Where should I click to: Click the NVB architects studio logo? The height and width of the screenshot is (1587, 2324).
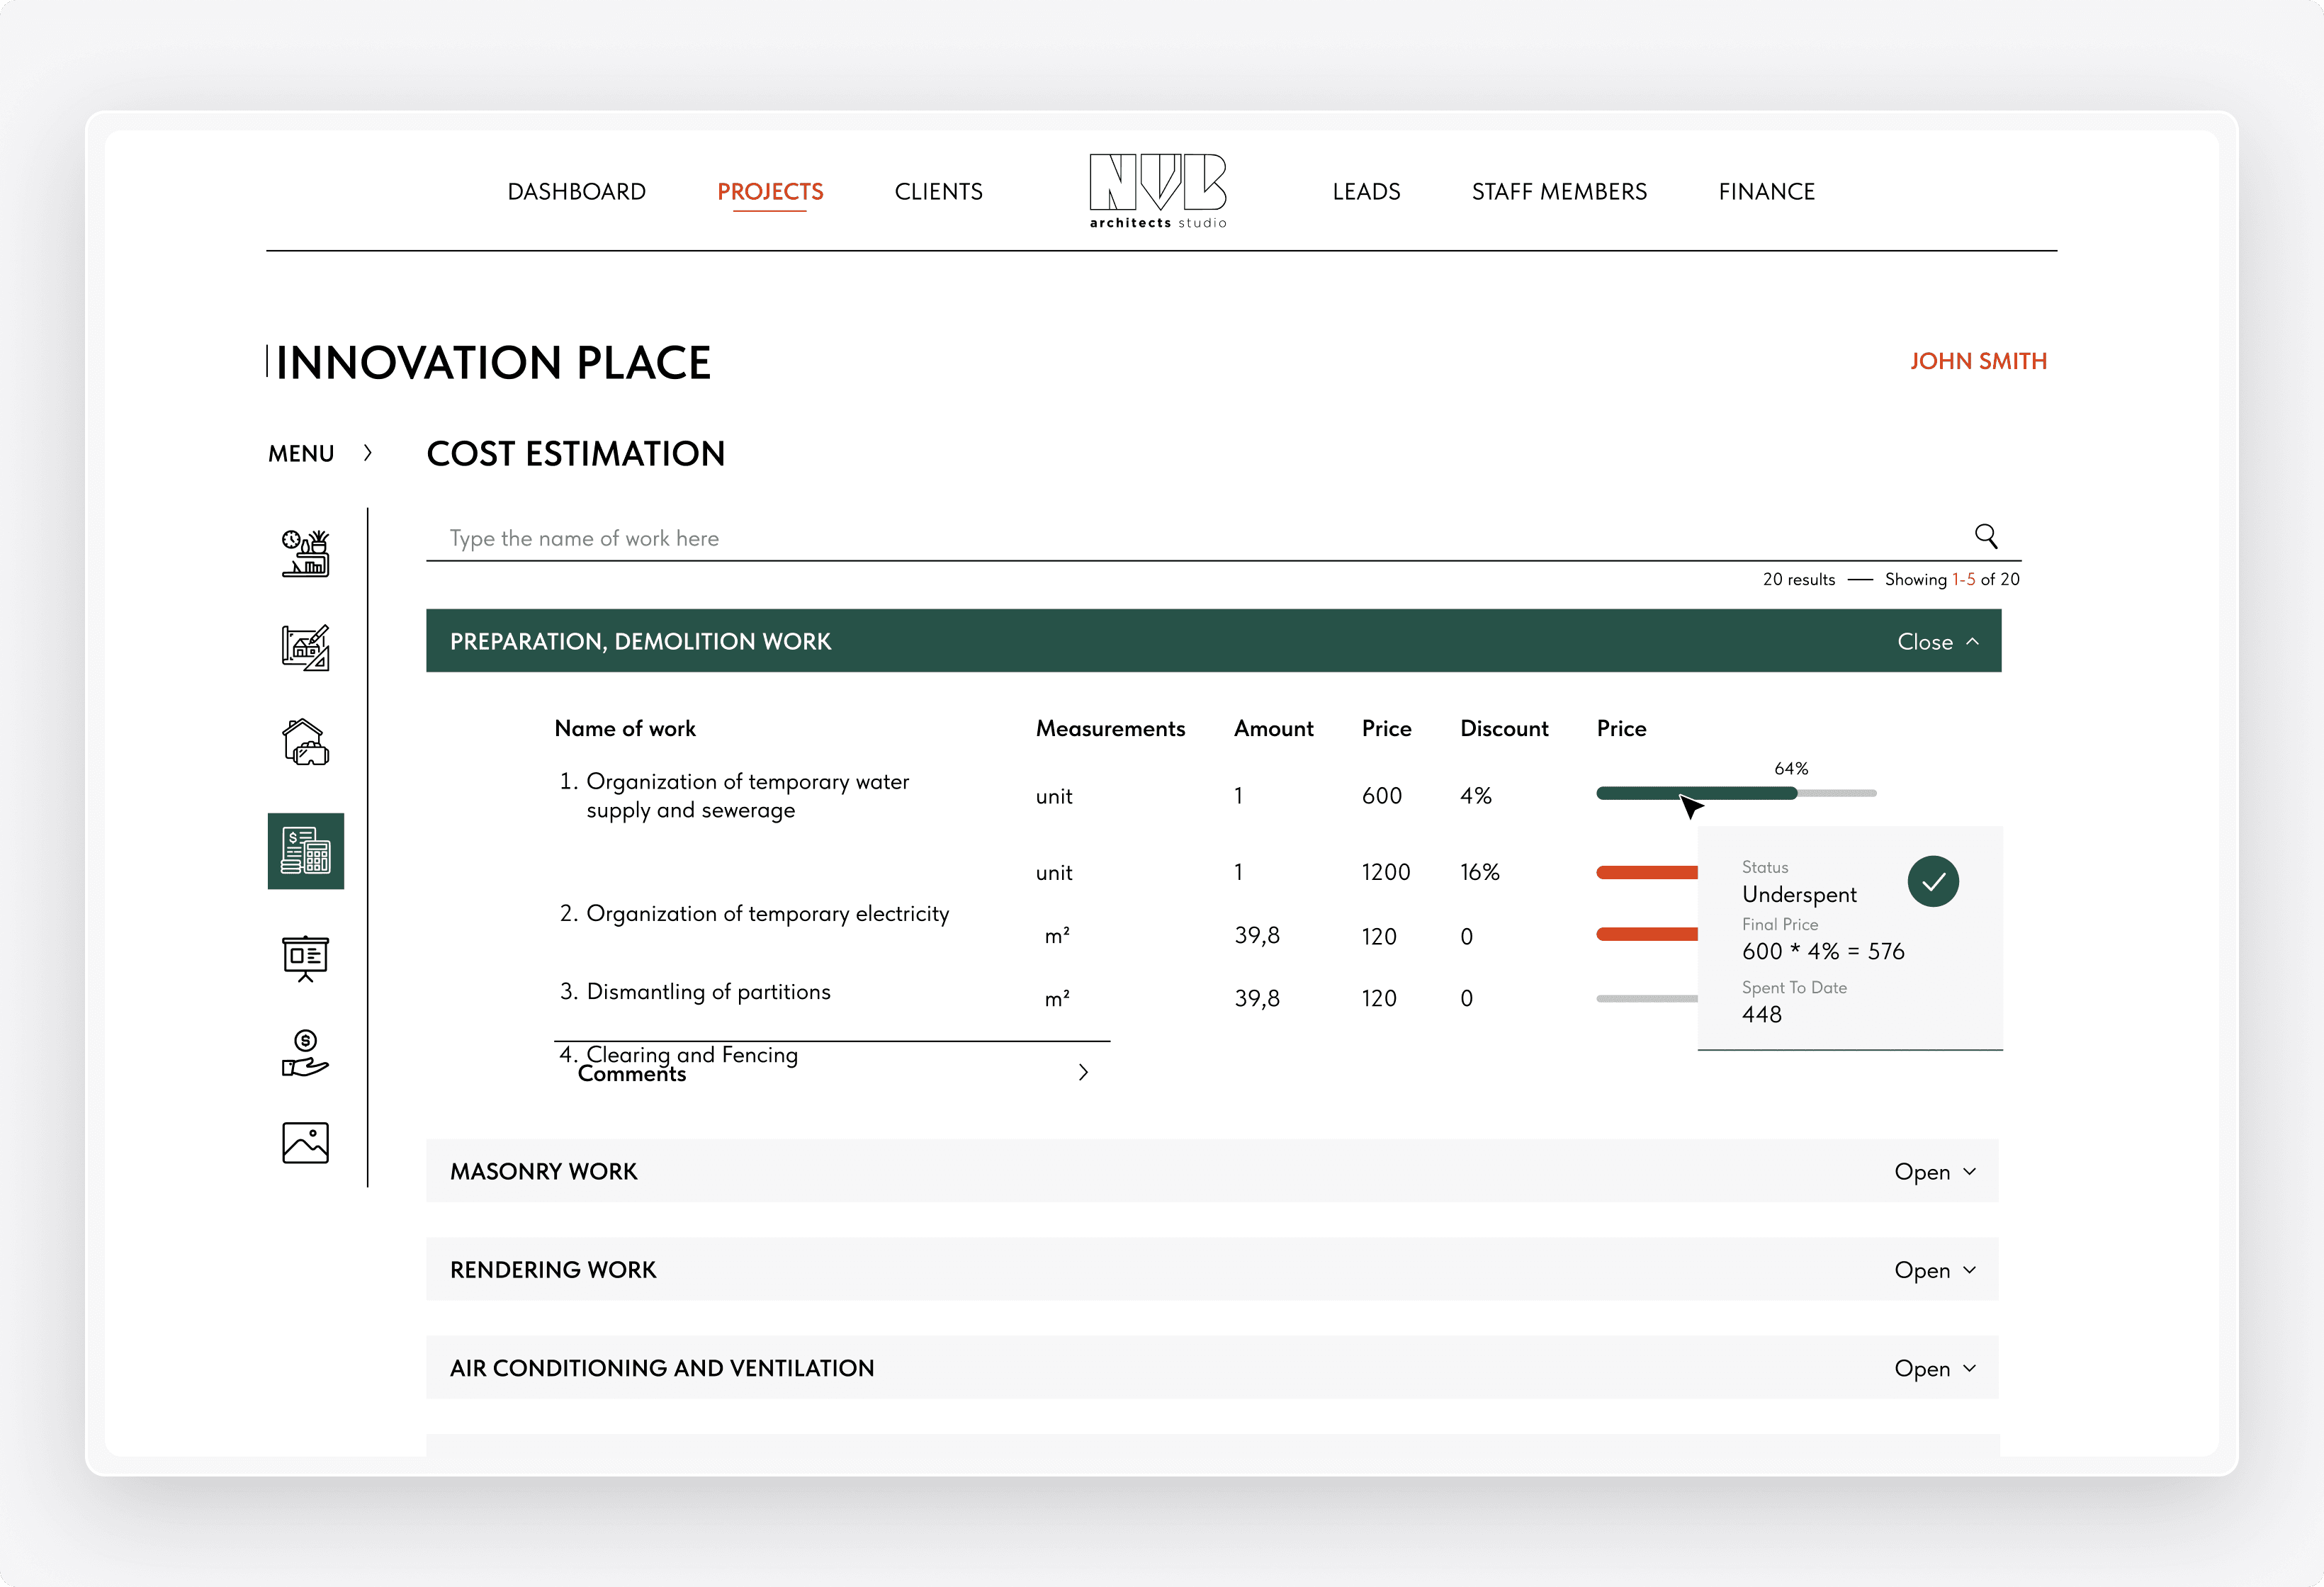(1158, 190)
